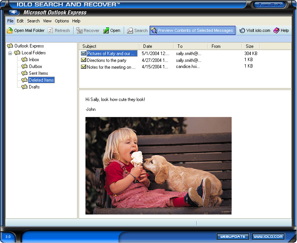
Task: Open the Search menu
Action: (x=33, y=21)
